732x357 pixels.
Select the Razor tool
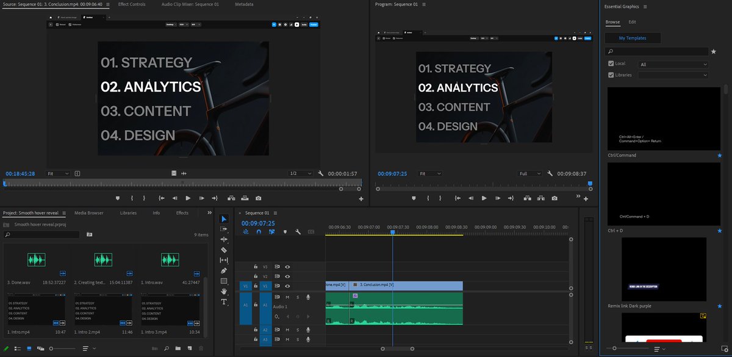click(x=223, y=250)
